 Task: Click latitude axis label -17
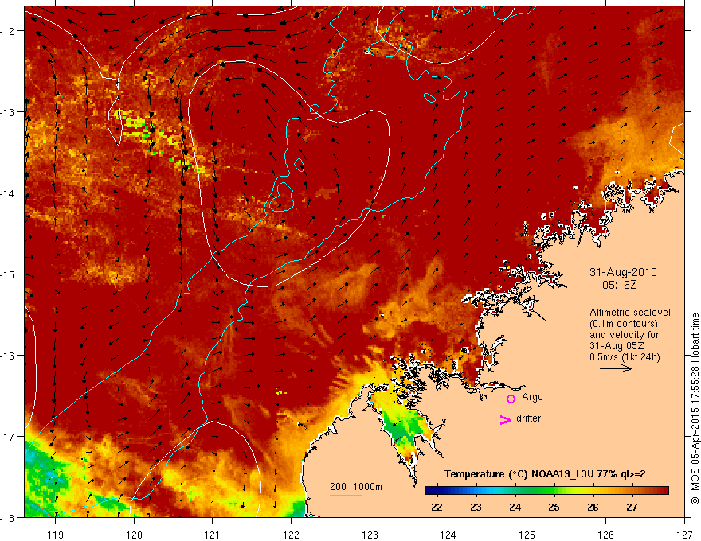coord(8,437)
